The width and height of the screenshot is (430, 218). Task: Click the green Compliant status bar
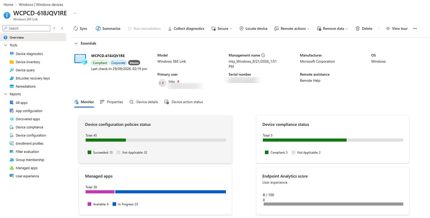[305, 140]
